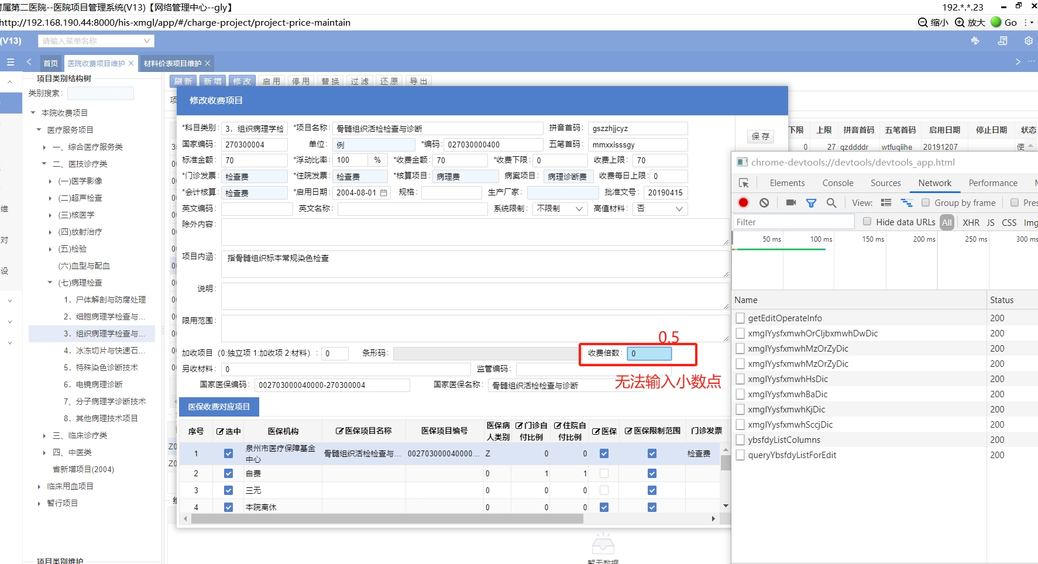Open the network search magnifier icon
Screen dimensions: 1038x564
pyautogui.click(x=831, y=202)
